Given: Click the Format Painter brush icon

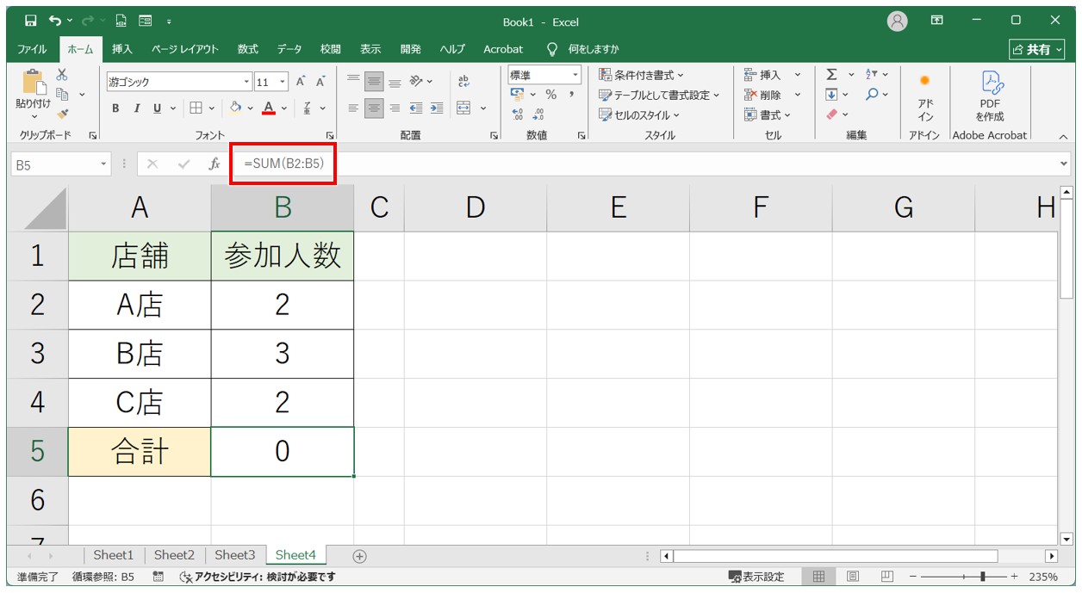Looking at the screenshot, I should point(62,114).
